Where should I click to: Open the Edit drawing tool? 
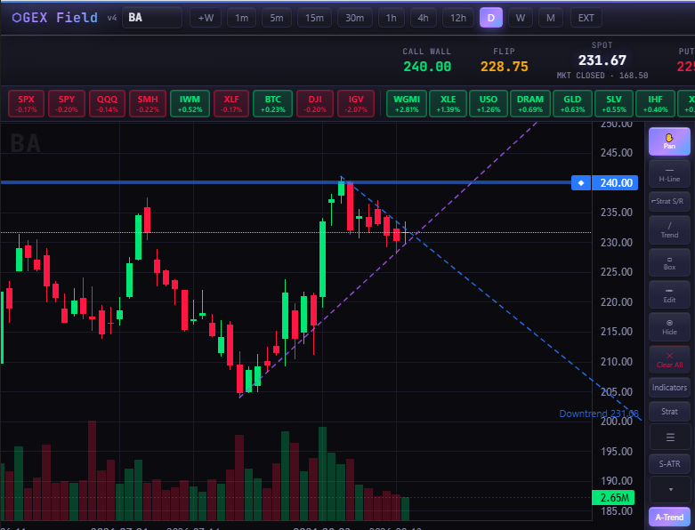[x=669, y=295]
